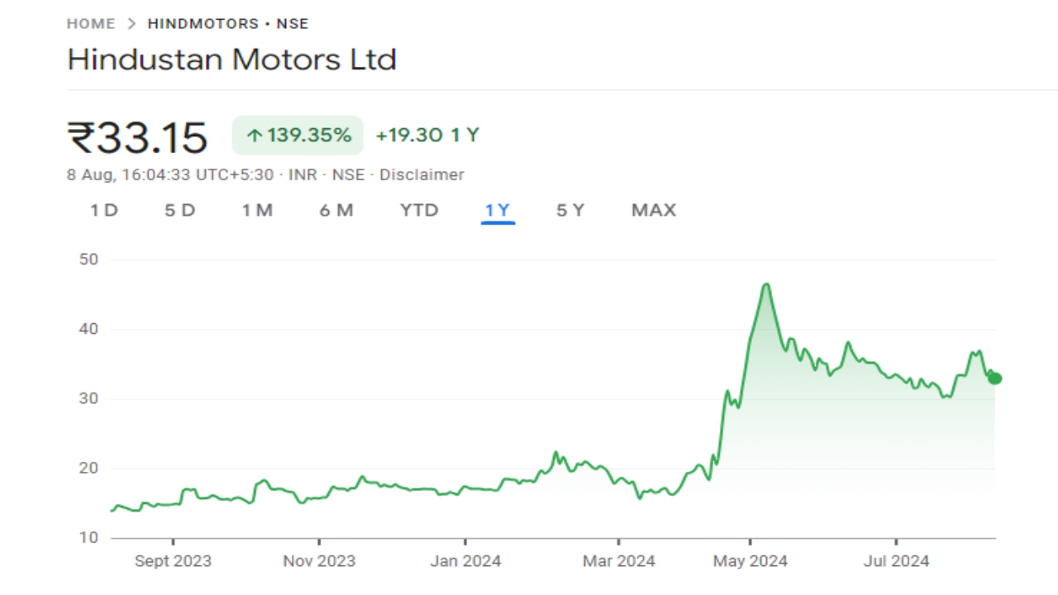Image resolution: width=1058 pixels, height=595 pixels.
Task: Select the 1 Y range tab
Action: [x=498, y=210]
